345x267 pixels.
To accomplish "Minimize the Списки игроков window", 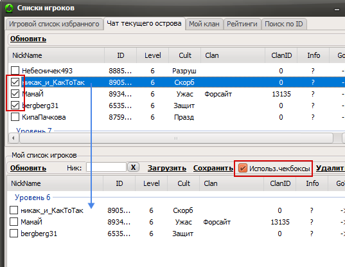I will tap(337, 10).
